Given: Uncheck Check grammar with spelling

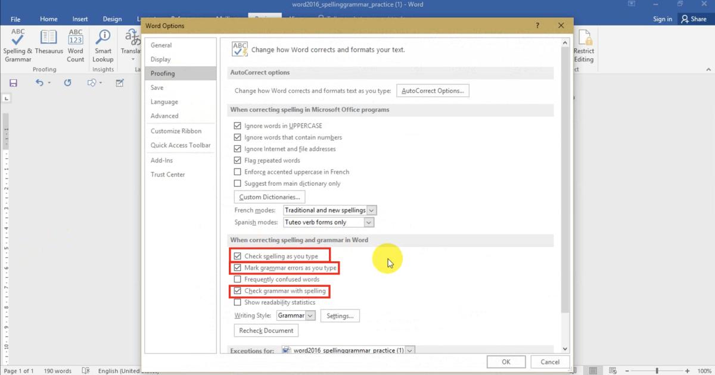Looking at the screenshot, I should tap(237, 291).
